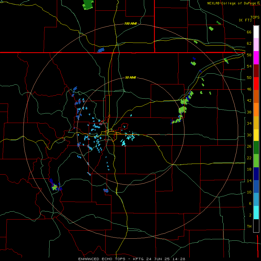Click the 100 NMI range ring label
Screen dimensions: 261x261
pyautogui.click(x=130, y=24)
